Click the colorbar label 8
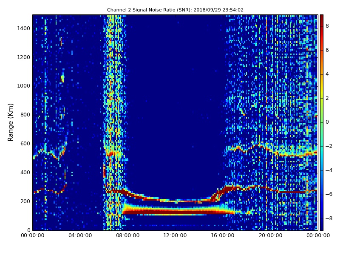 pos(327,26)
